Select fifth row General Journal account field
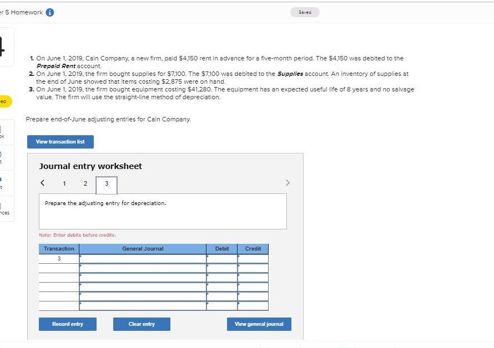This screenshot has width=494, height=348. coord(143,296)
